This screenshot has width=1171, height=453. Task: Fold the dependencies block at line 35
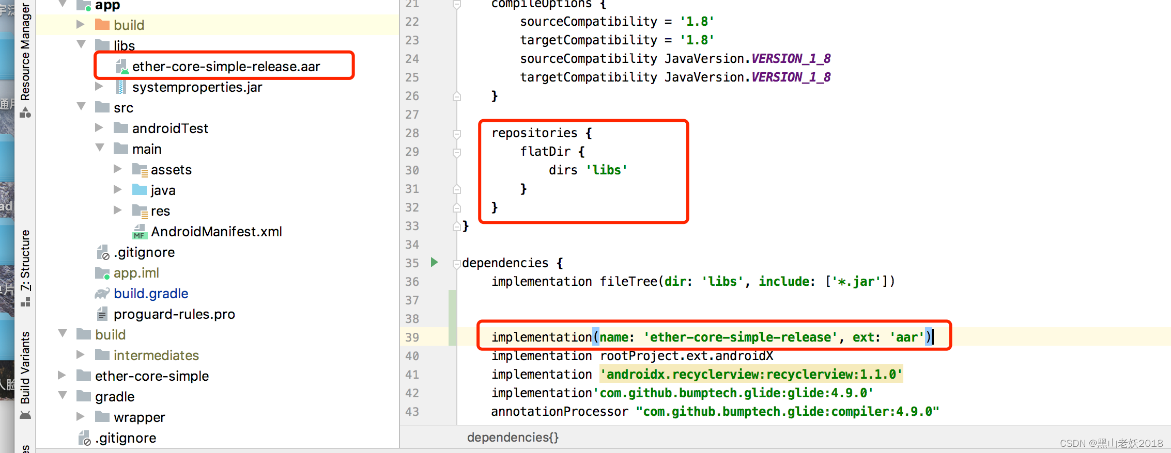tap(457, 264)
